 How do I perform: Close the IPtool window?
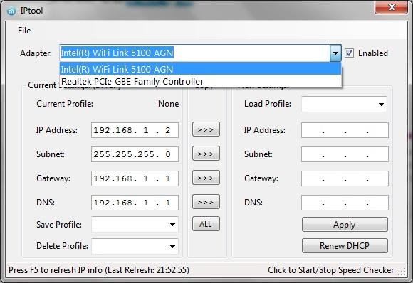pyautogui.click(x=392, y=7)
